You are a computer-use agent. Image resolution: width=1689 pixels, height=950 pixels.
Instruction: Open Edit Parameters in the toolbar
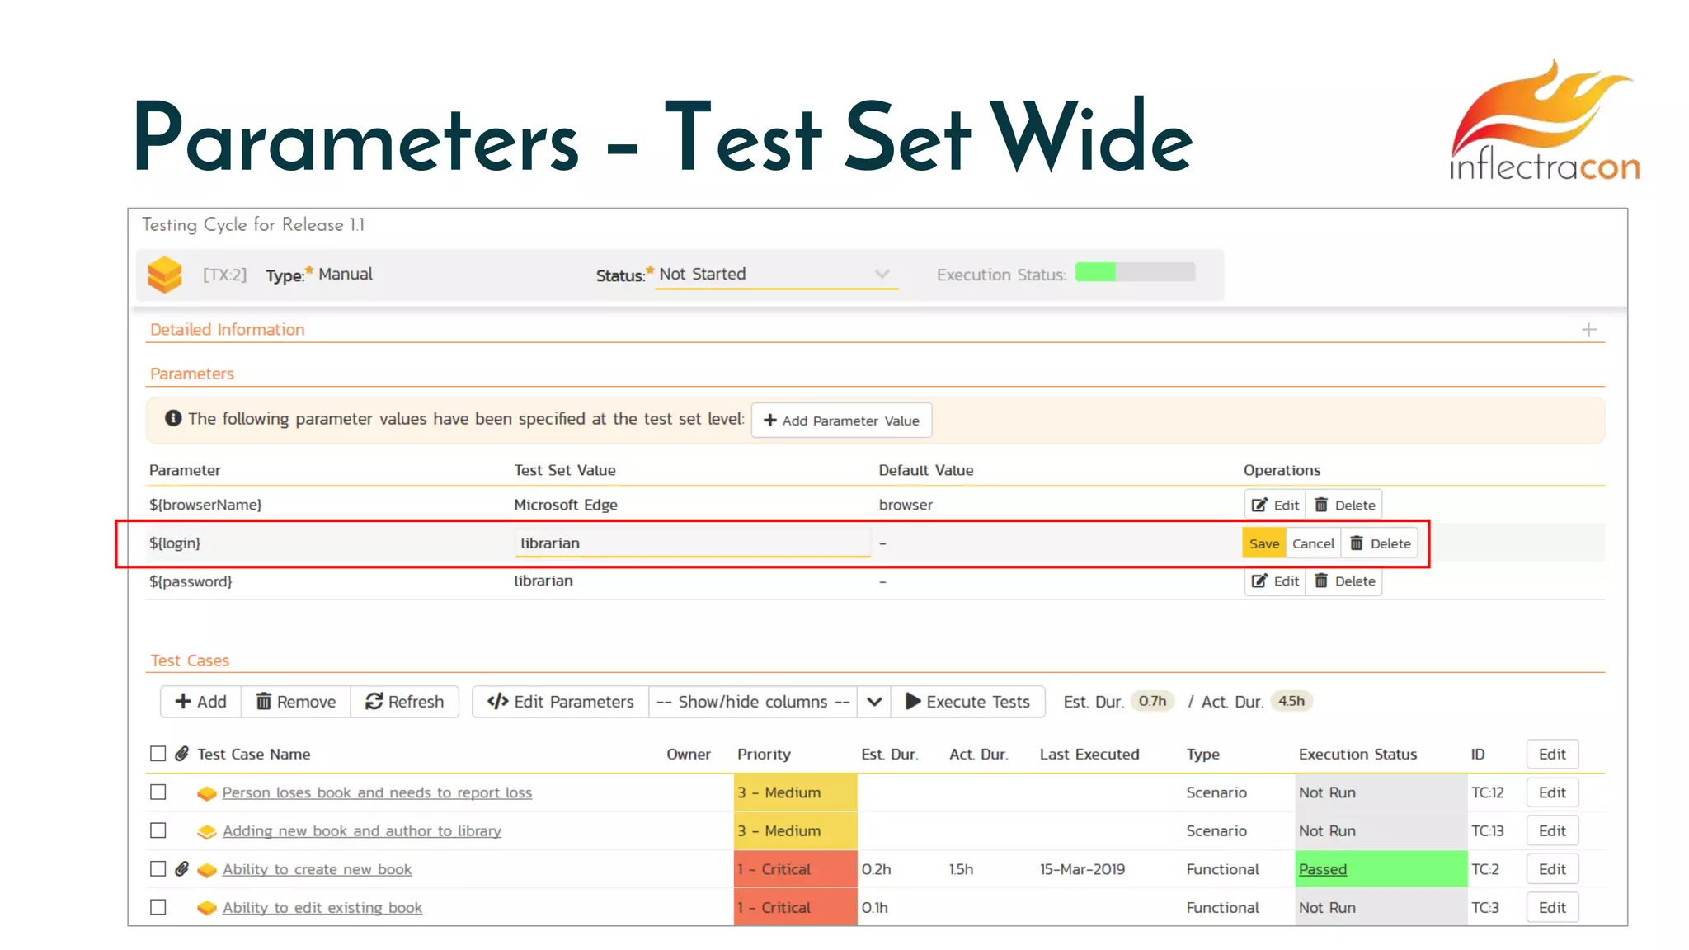[560, 702]
